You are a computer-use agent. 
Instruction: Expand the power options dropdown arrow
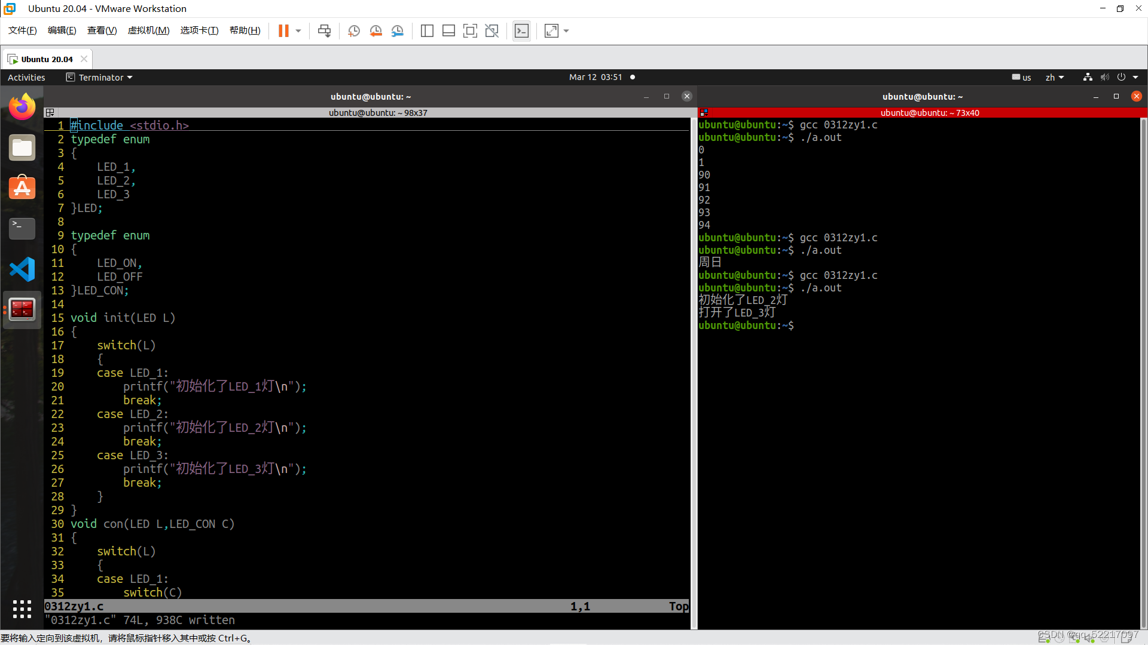click(298, 30)
